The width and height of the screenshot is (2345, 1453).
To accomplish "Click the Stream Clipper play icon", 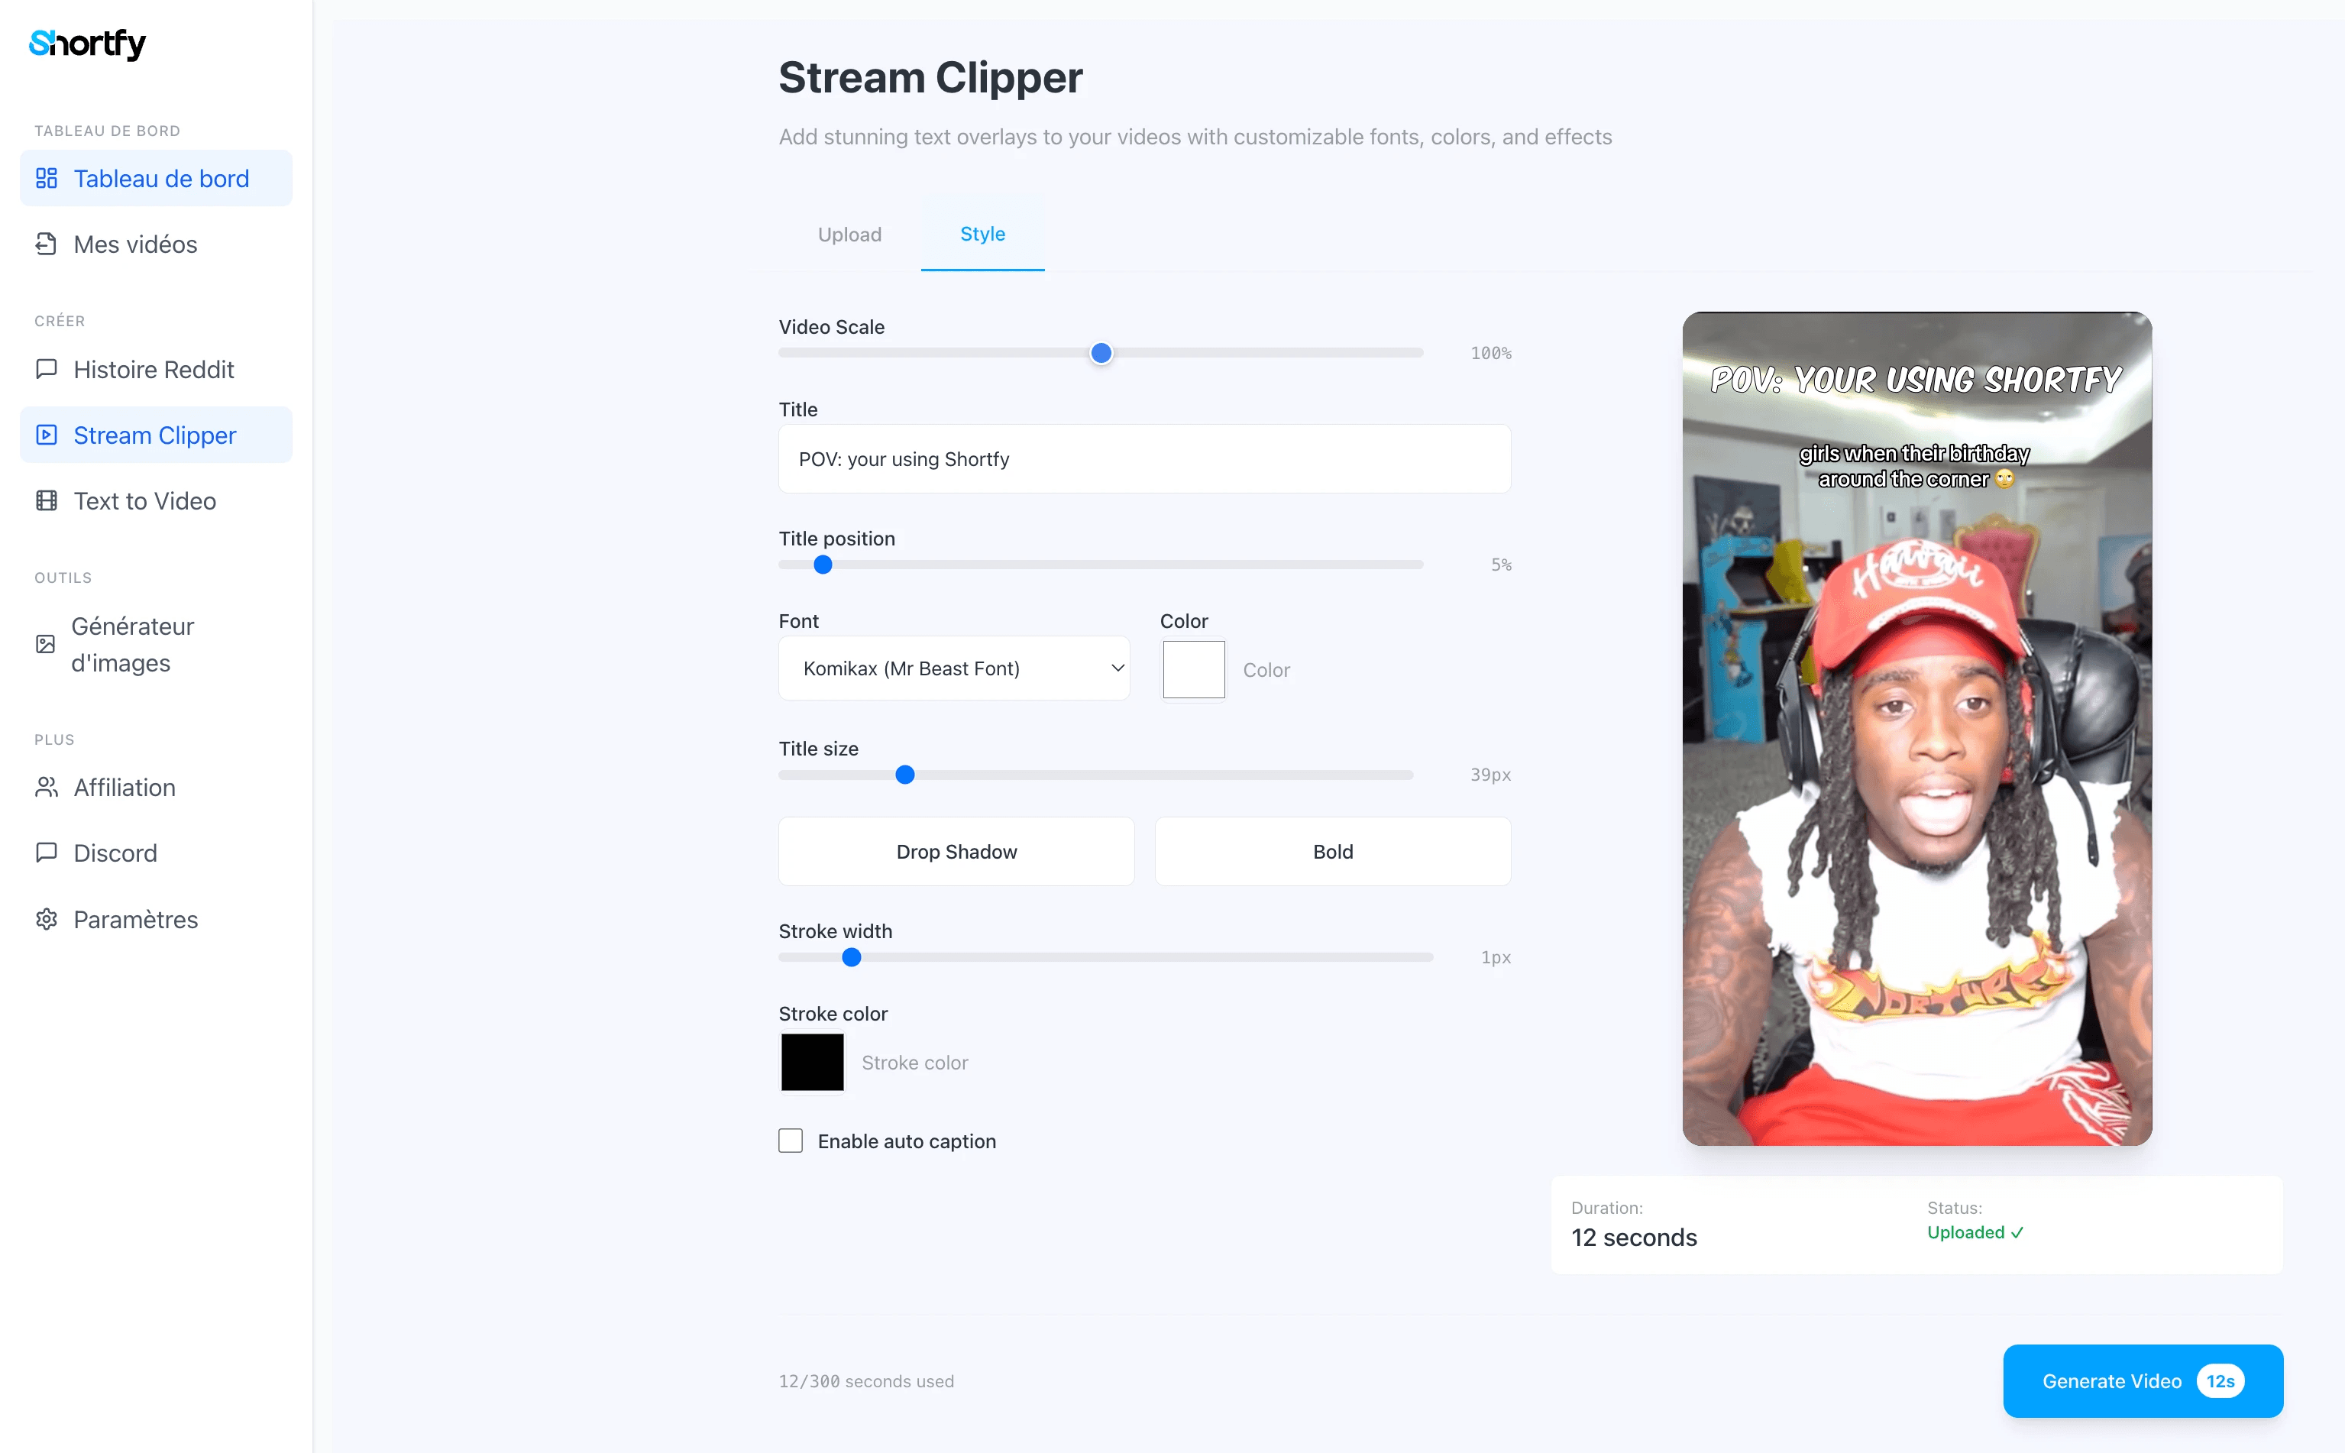I will click(46, 435).
